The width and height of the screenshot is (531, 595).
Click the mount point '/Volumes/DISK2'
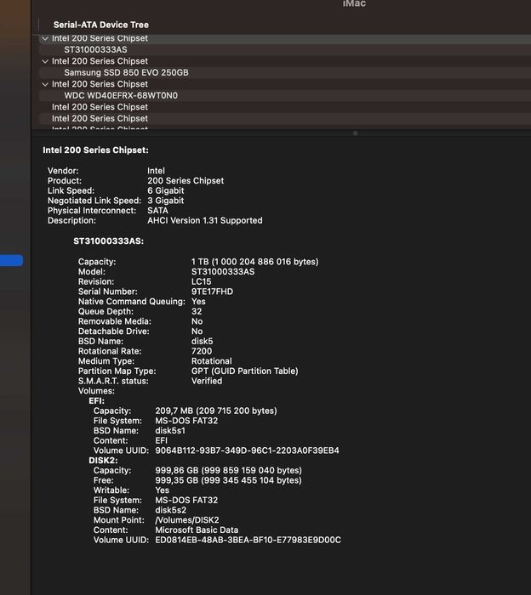187,520
